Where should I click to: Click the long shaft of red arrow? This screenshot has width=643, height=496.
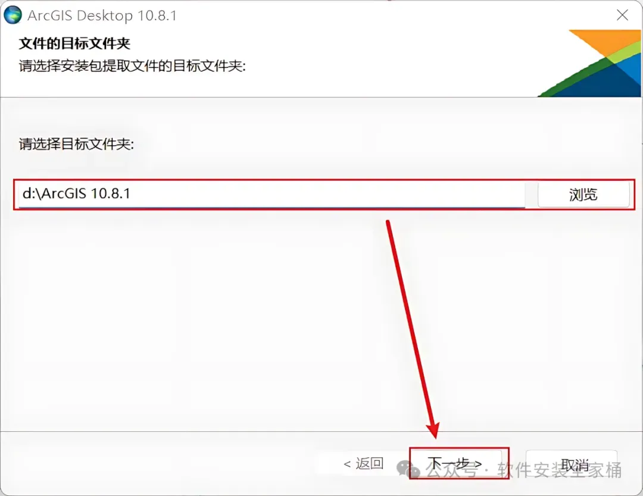pyautogui.click(x=409, y=322)
